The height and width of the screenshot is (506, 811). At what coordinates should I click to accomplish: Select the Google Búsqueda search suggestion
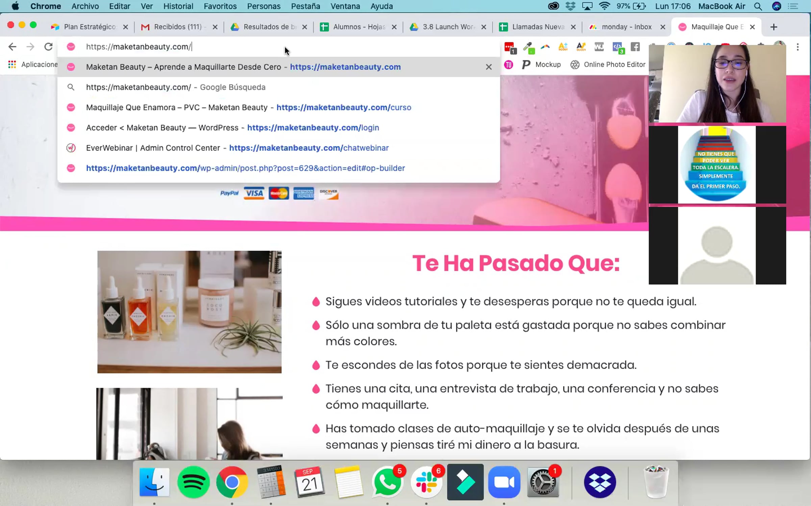pos(176,87)
